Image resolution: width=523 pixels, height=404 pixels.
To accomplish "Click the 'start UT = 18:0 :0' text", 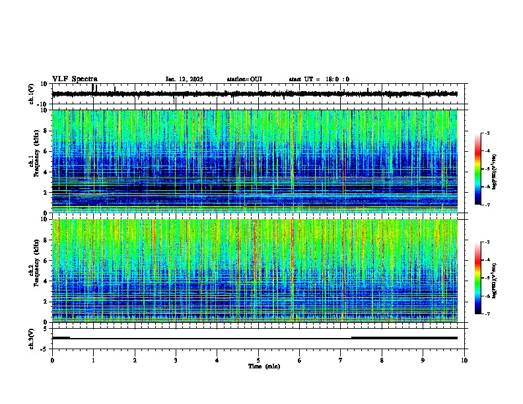I will click(x=319, y=79).
